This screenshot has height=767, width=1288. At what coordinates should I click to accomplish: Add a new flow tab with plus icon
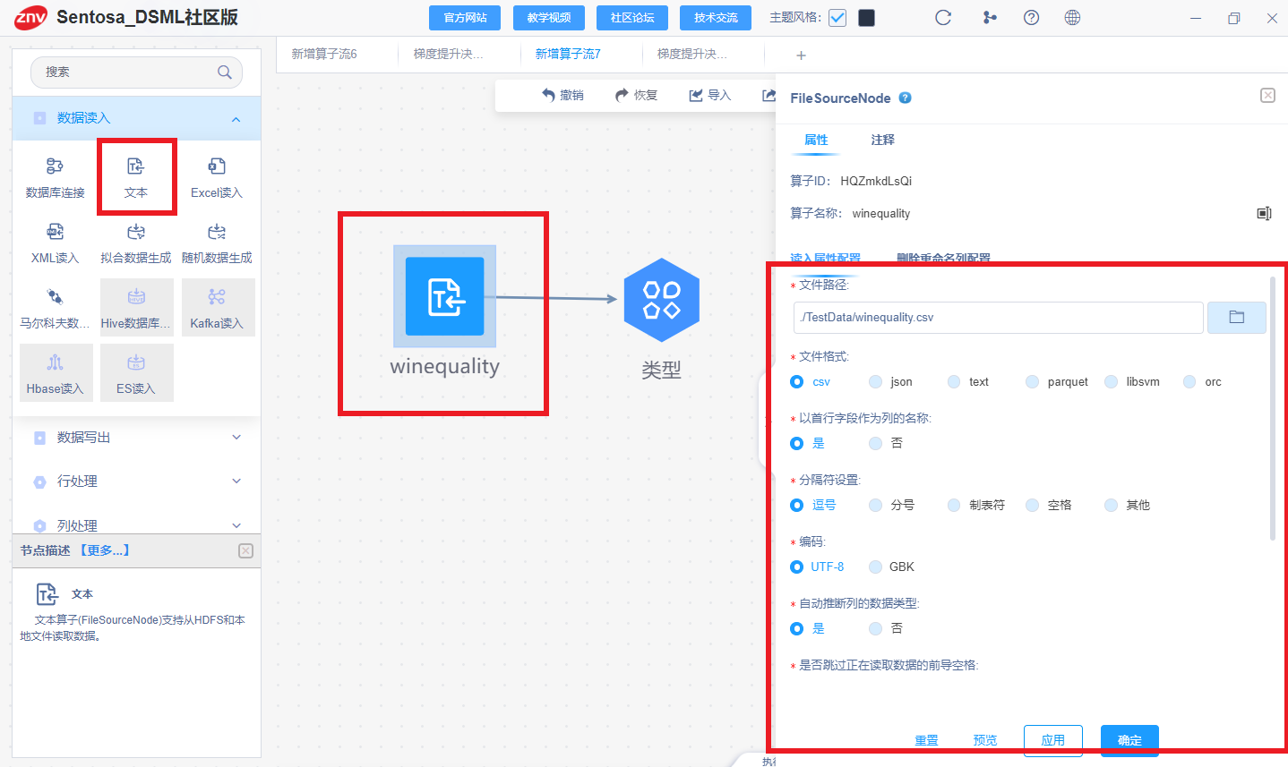[x=801, y=55]
